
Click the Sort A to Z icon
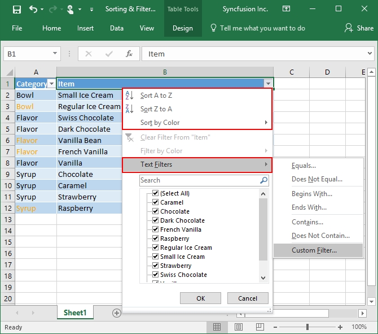point(129,96)
